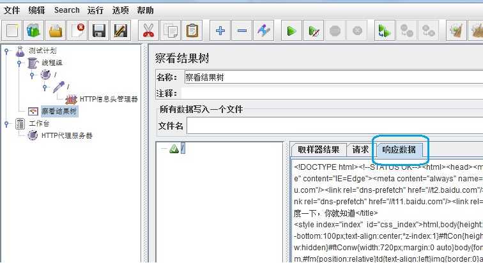Open the Templates icon in toolbar
This screenshot has height=263, width=483.
[33, 31]
